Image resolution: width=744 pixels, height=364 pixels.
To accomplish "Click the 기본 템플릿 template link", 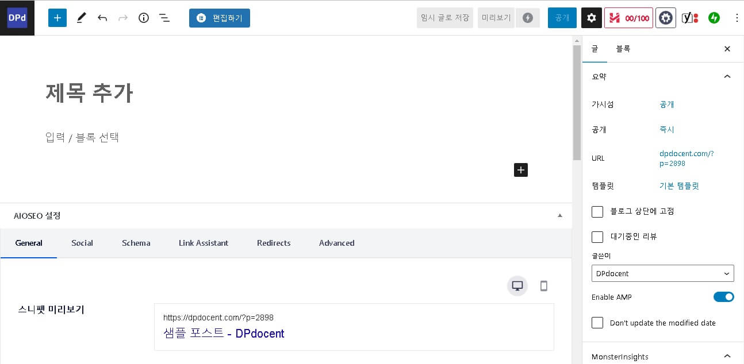I will click(x=679, y=186).
